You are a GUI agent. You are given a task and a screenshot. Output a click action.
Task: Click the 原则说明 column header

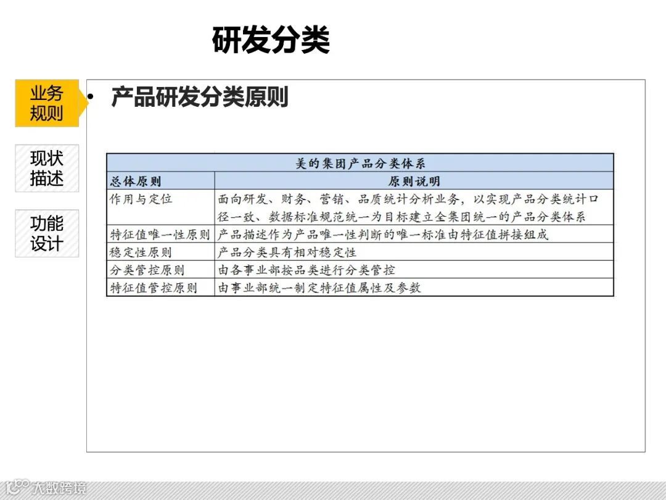point(414,181)
